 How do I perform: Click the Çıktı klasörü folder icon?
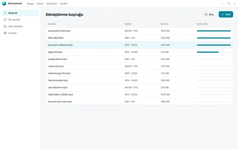point(5,26)
